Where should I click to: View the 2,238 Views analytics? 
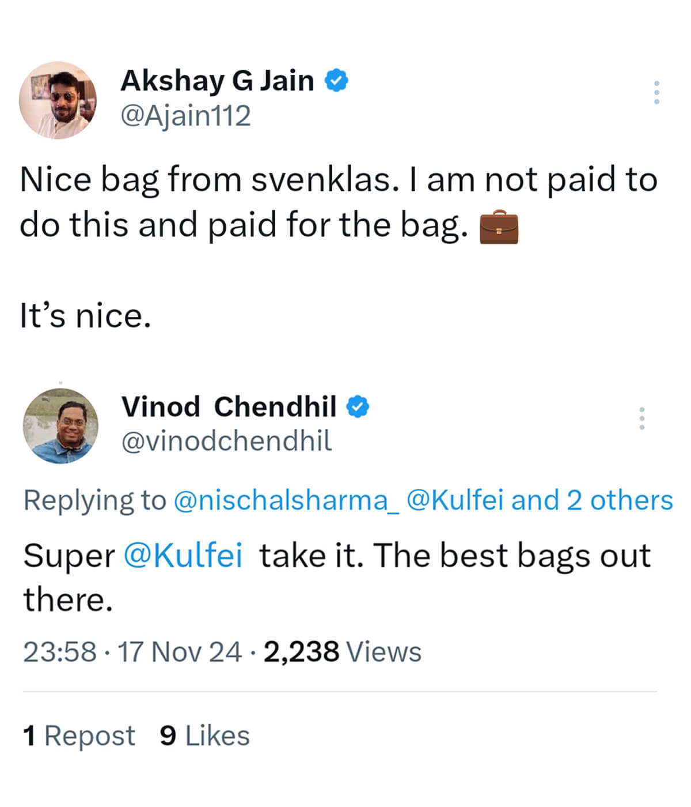coord(342,652)
